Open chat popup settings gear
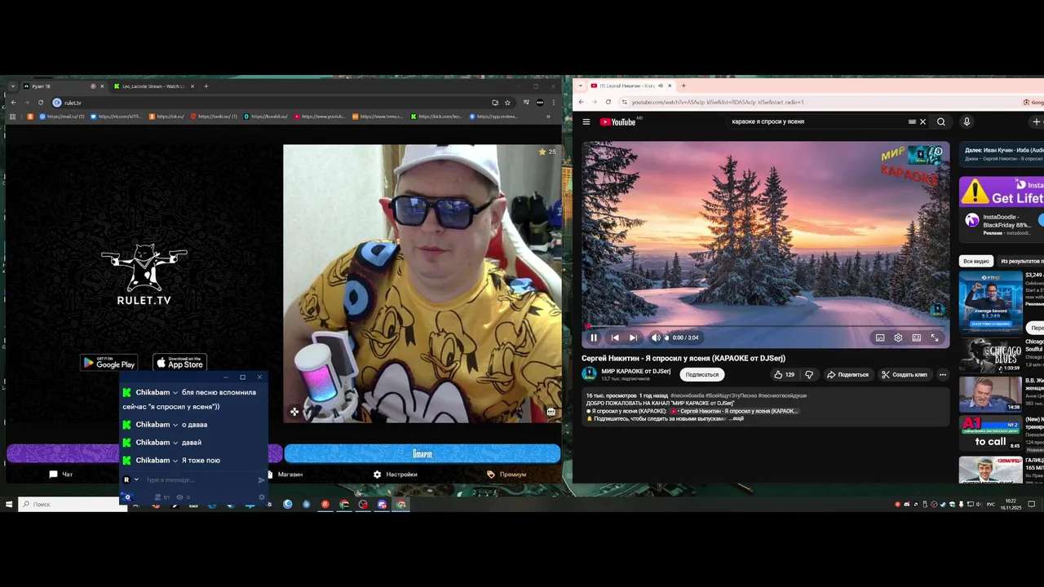Screen dimensions: 1044x587 click(x=262, y=497)
